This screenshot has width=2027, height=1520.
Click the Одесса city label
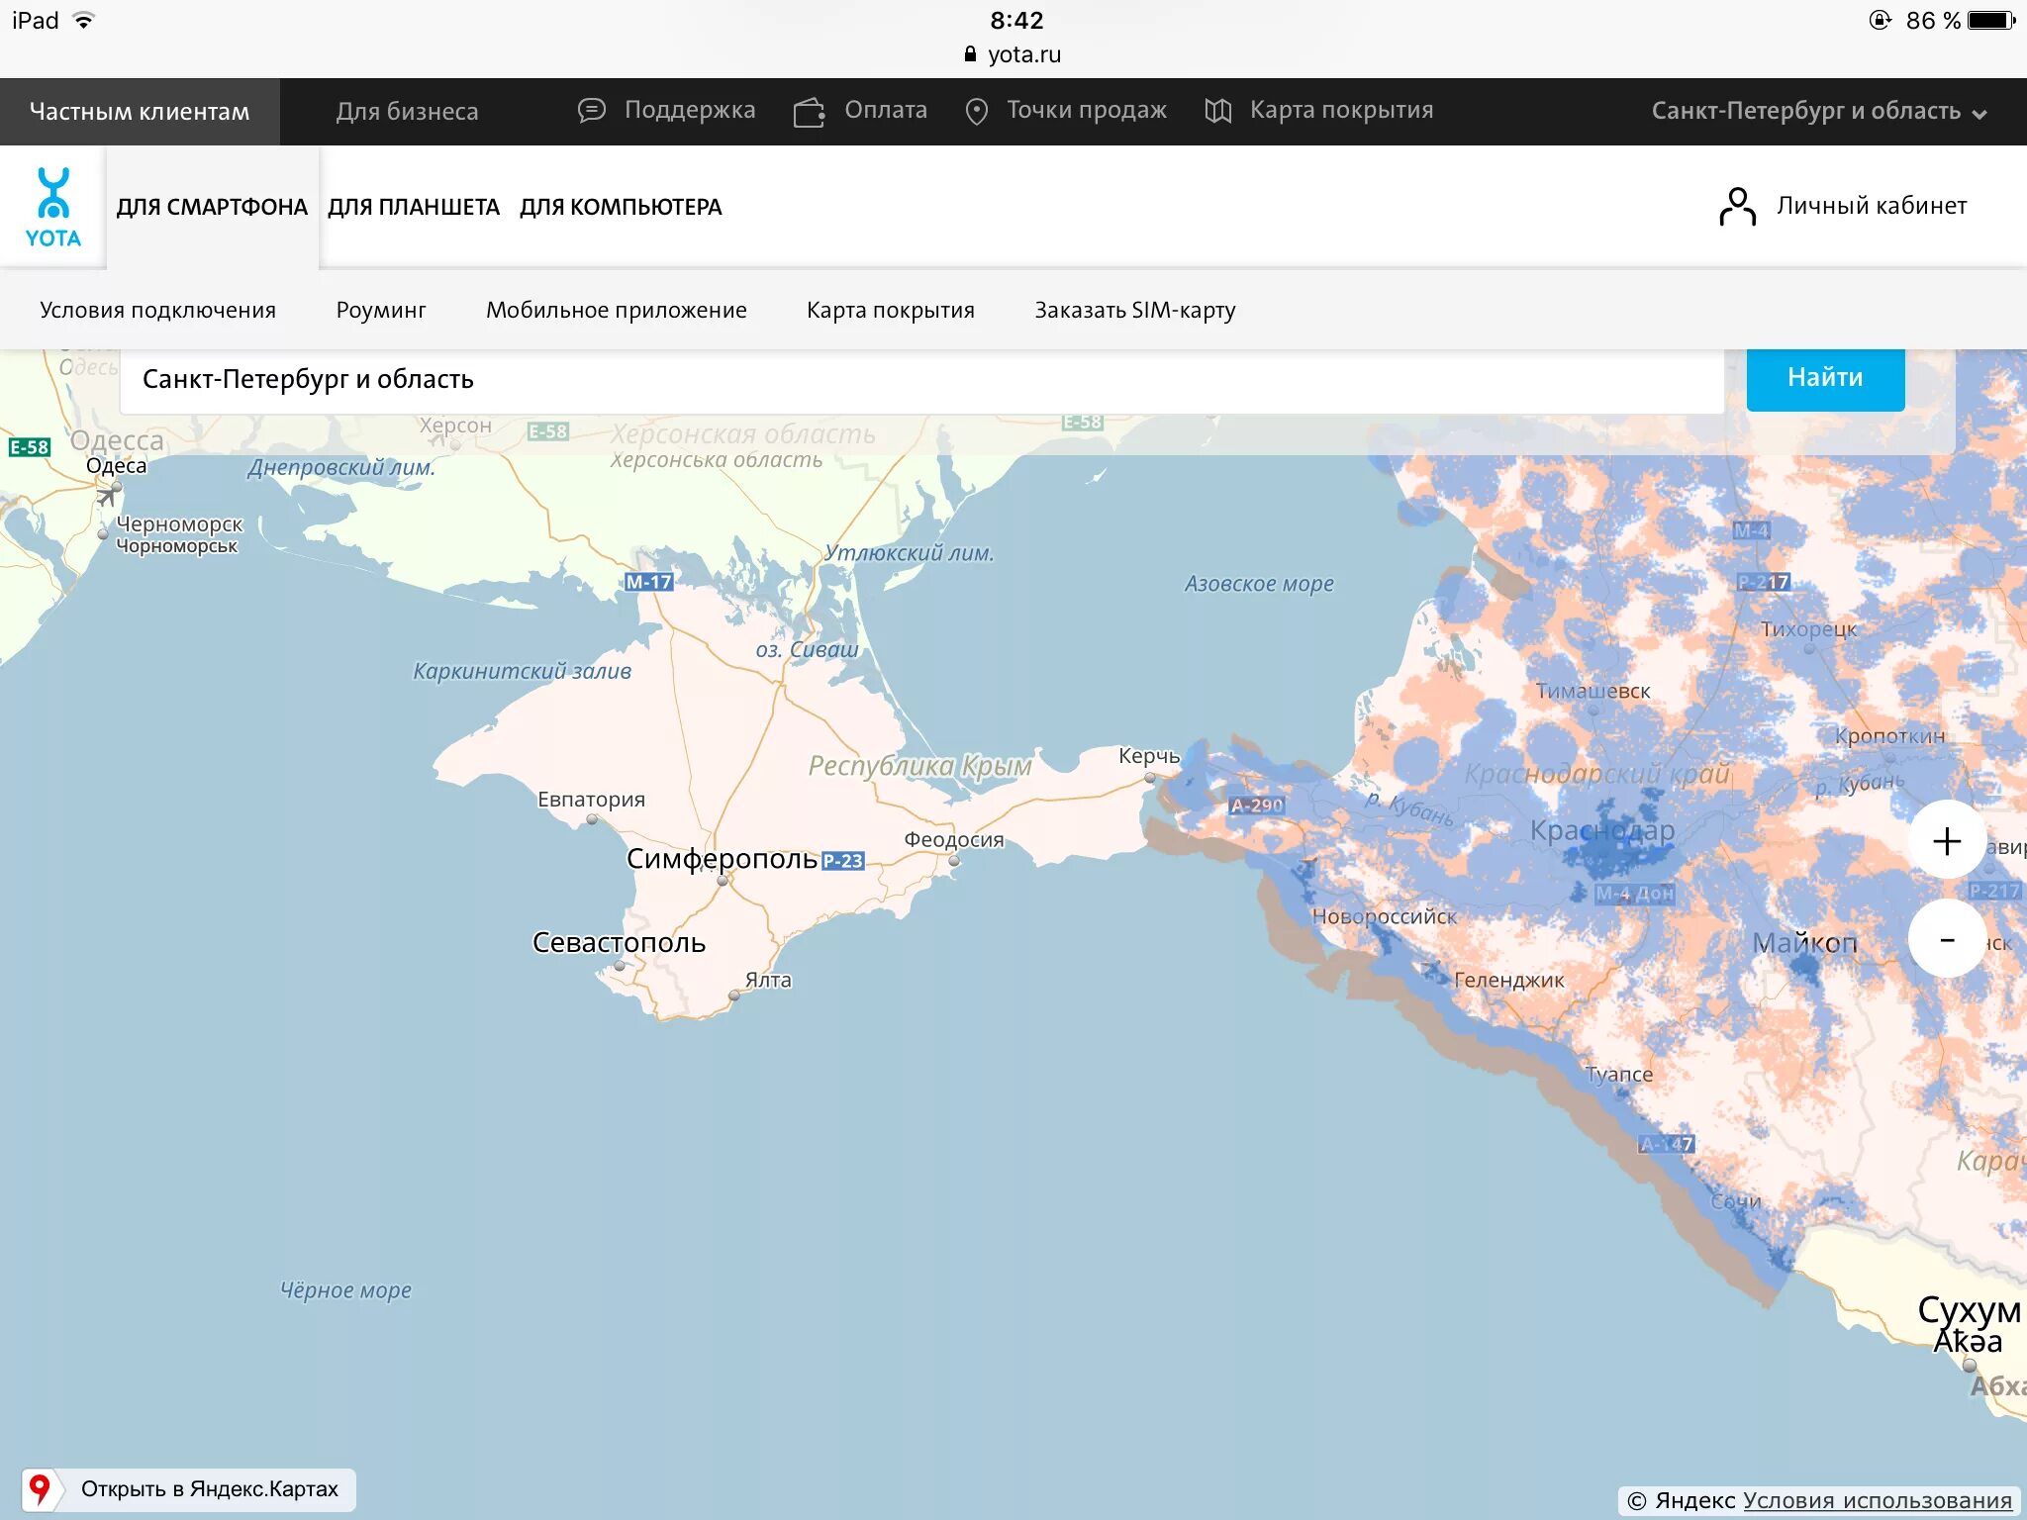(116, 440)
